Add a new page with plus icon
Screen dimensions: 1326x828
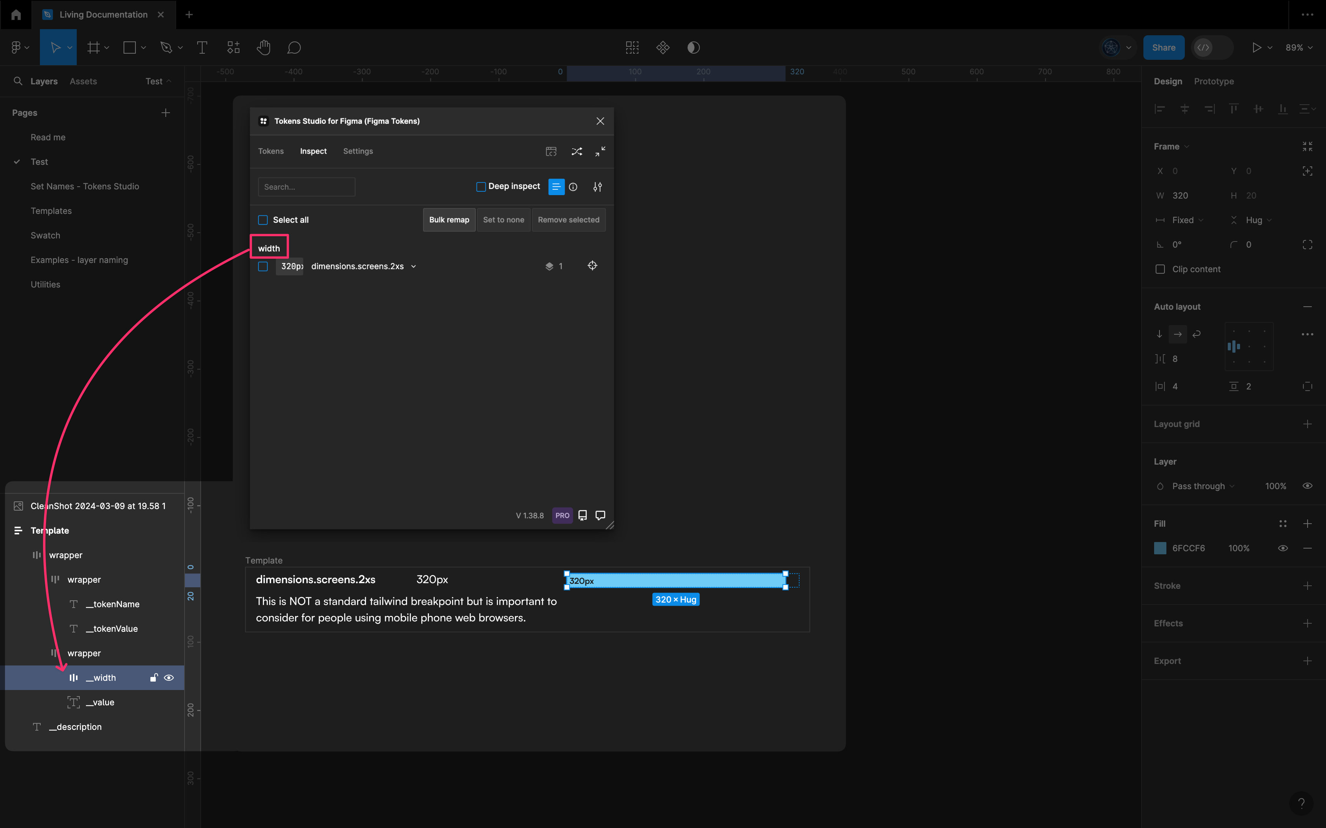click(x=165, y=113)
